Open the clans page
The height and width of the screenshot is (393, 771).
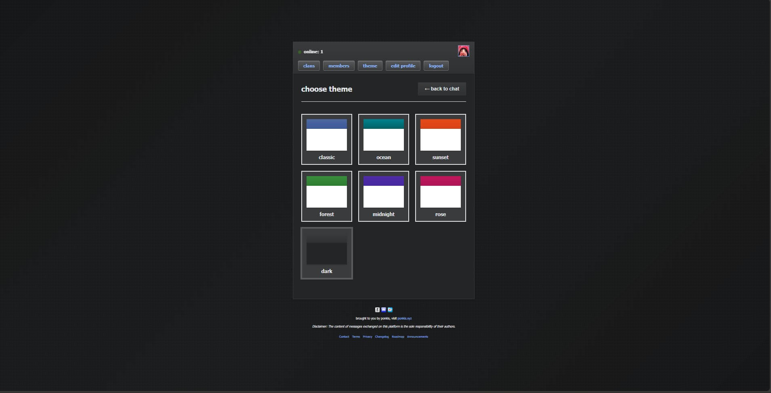309,66
